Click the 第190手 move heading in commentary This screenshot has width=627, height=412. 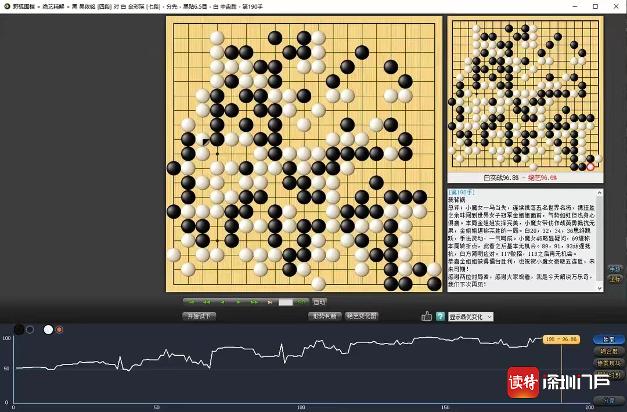click(462, 193)
